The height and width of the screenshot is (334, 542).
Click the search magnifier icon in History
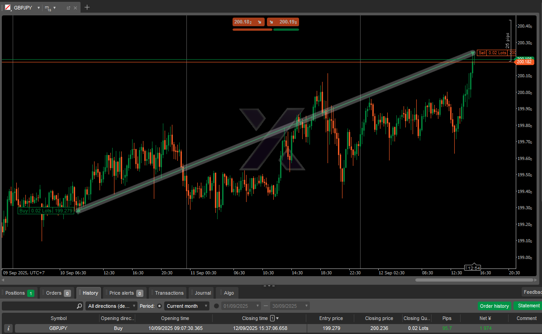pyautogui.click(x=80, y=306)
